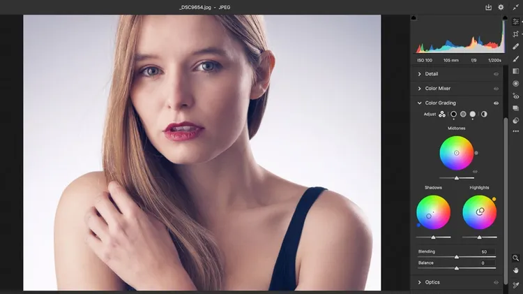Open the more image settings ellipsis
The width and height of the screenshot is (523, 294).
click(x=515, y=131)
